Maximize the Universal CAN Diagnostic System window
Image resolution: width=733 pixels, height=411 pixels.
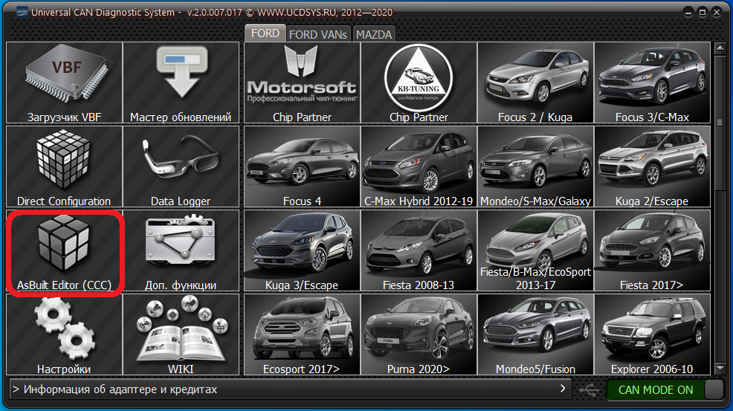(x=702, y=13)
